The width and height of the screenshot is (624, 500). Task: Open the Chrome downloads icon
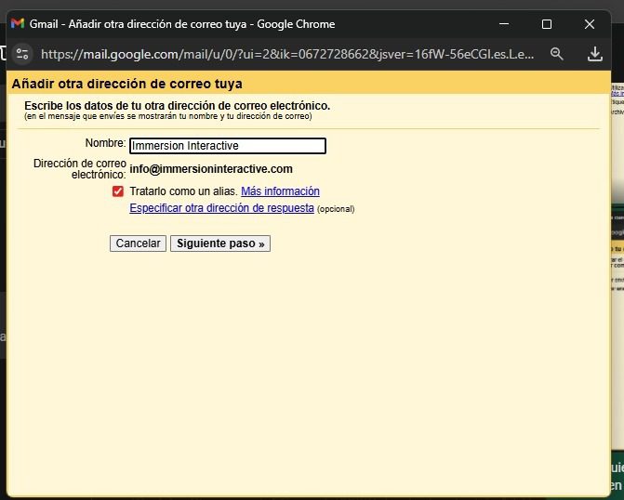597,54
